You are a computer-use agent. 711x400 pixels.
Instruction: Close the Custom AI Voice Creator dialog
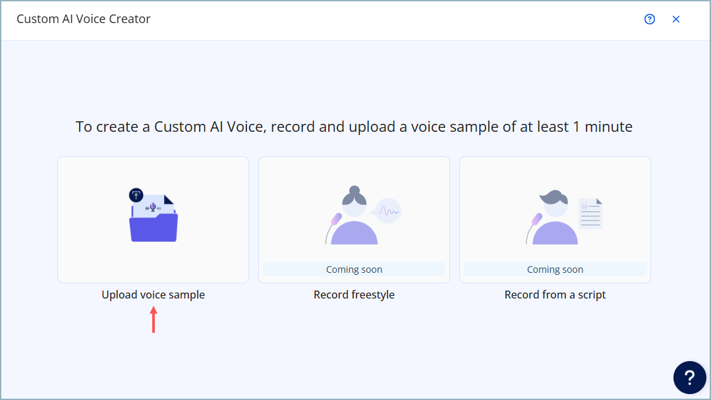pyautogui.click(x=675, y=19)
